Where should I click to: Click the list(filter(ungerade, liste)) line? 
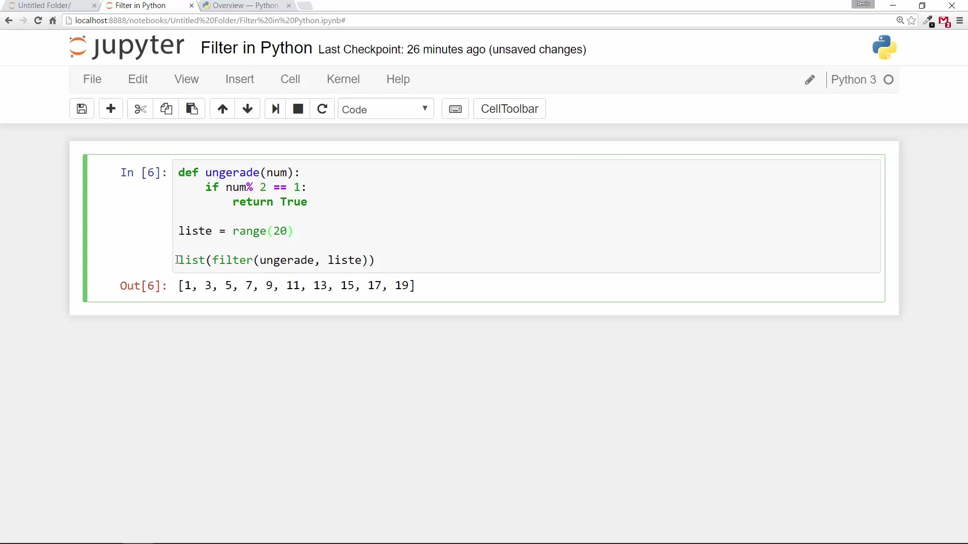pyautogui.click(x=276, y=260)
